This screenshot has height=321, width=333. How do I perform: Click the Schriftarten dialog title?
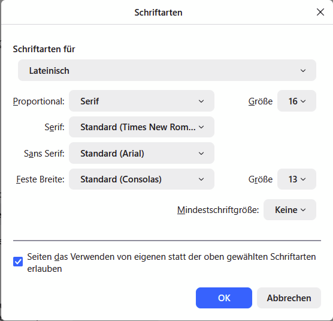pyautogui.click(x=159, y=13)
